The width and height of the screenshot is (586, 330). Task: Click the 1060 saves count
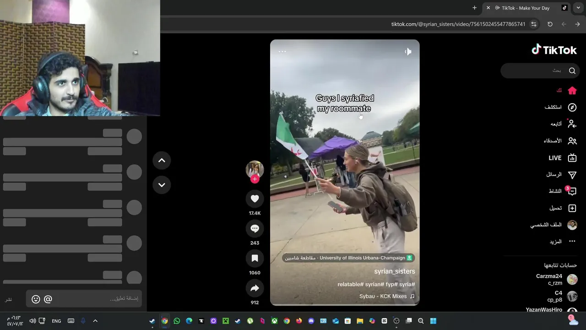click(255, 273)
